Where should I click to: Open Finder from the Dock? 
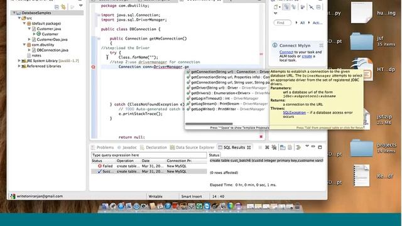(x=105, y=206)
